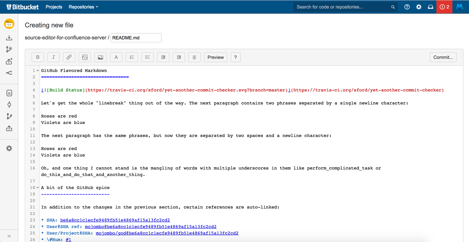Image resolution: width=469 pixels, height=242 pixels.
Task: Click 'Roses are red' on line 8
Action: point(59,116)
